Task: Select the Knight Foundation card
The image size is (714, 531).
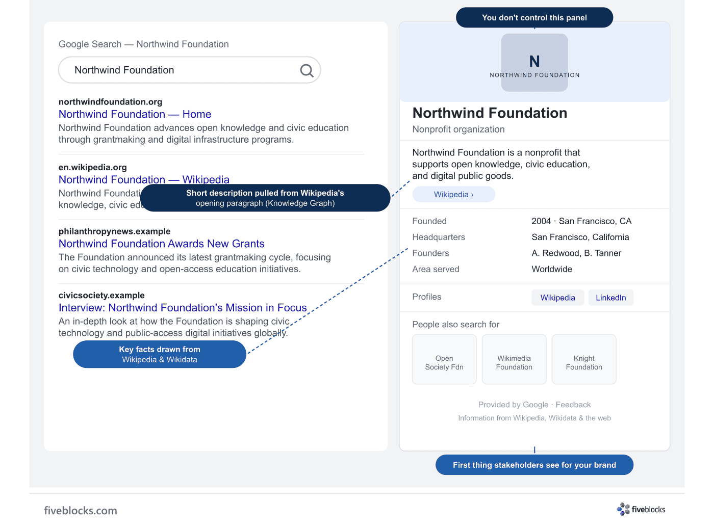Action: tap(584, 359)
